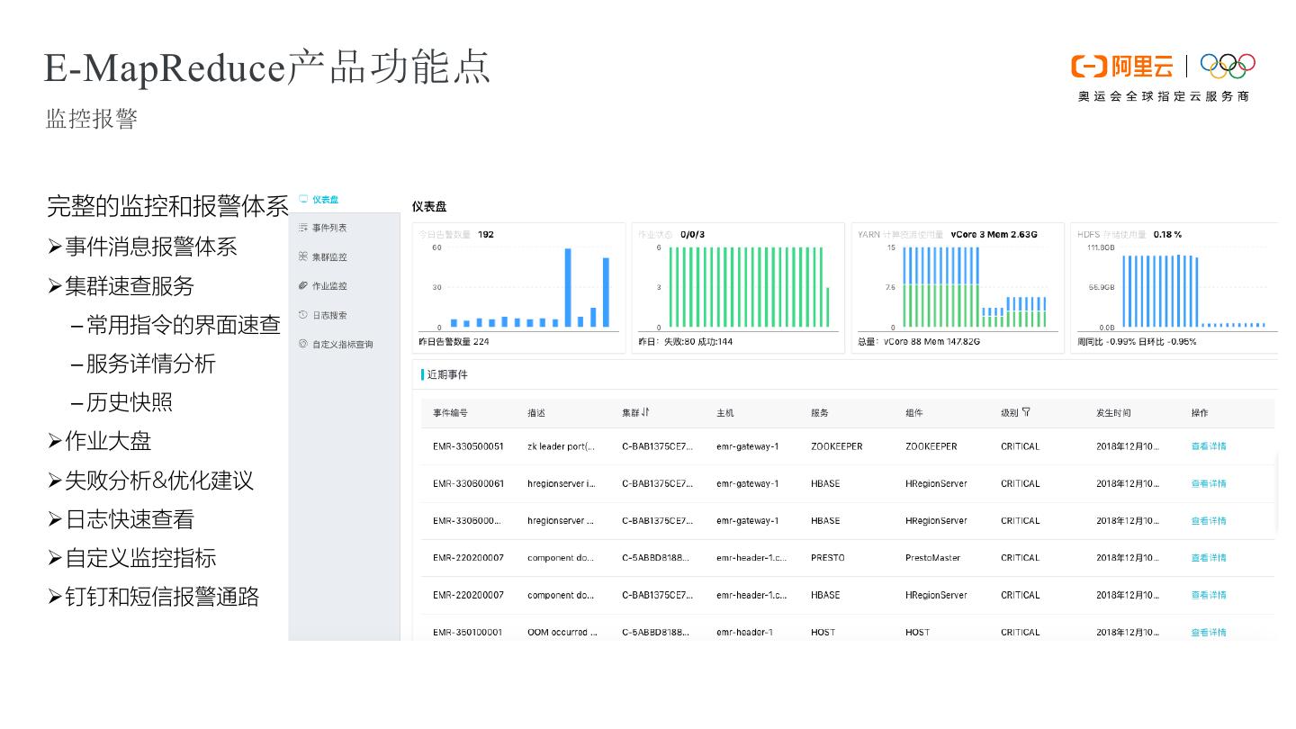This screenshot has height=729, width=1296.
Task: Select the EMR-330500051 event row number
Action: pyautogui.click(x=468, y=446)
